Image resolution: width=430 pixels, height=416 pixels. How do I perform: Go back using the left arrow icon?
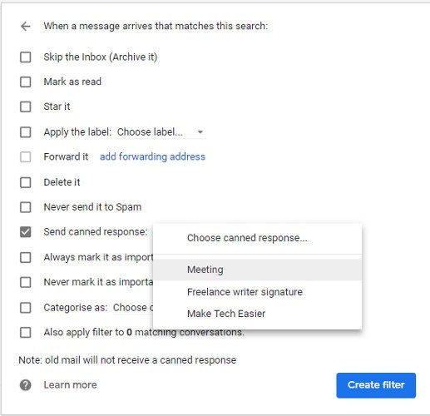click(x=26, y=27)
